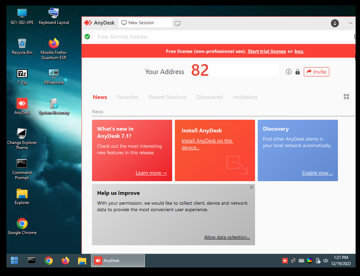Open the Explorer folder desktop icon

pyautogui.click(x=22, y=197)
